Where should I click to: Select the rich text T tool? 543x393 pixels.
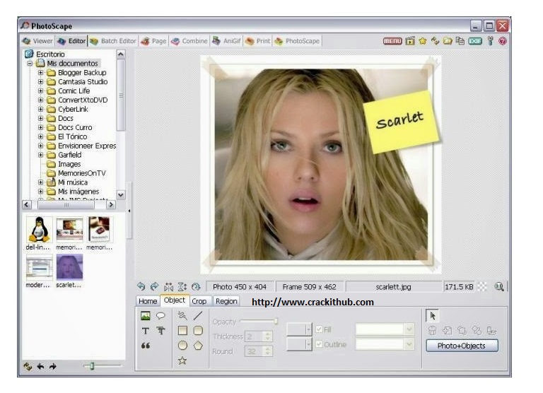[160, 331]
